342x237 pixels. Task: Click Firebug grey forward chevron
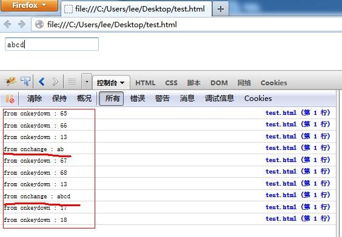click(55, 82)
